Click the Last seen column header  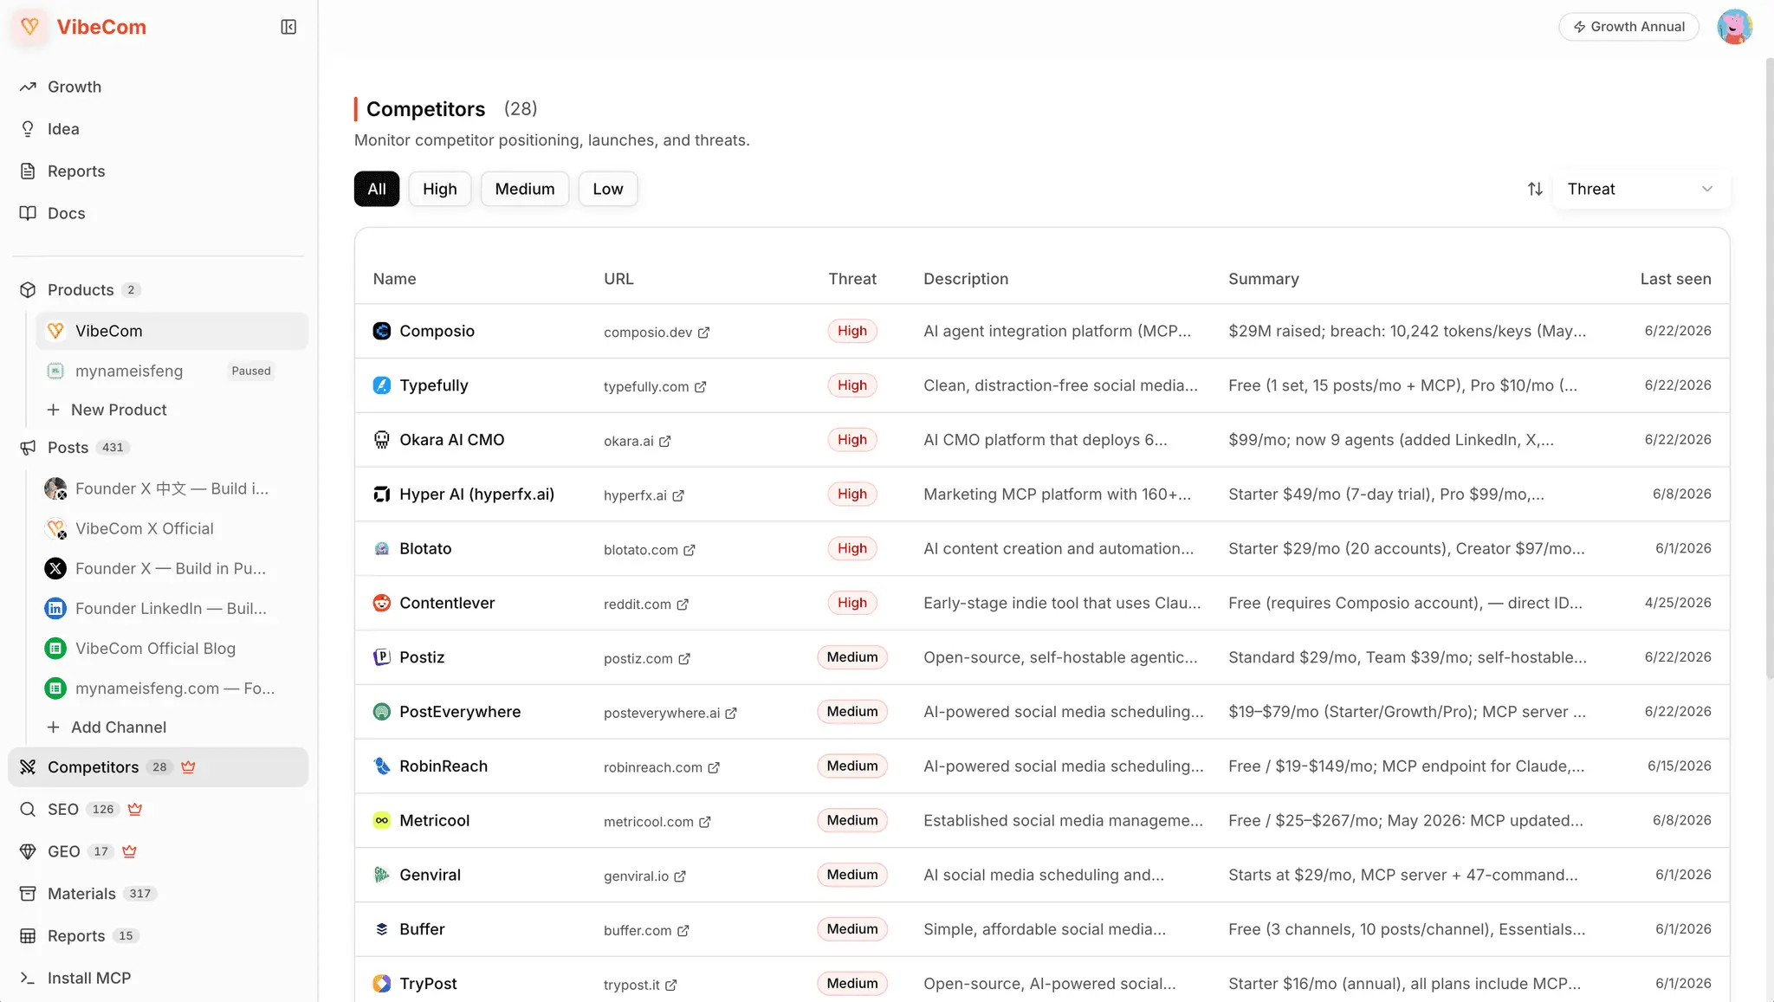click(1675, 279)
